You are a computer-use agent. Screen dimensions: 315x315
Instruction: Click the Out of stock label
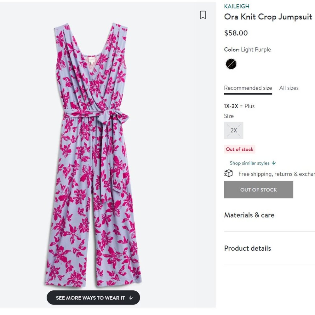239,149
